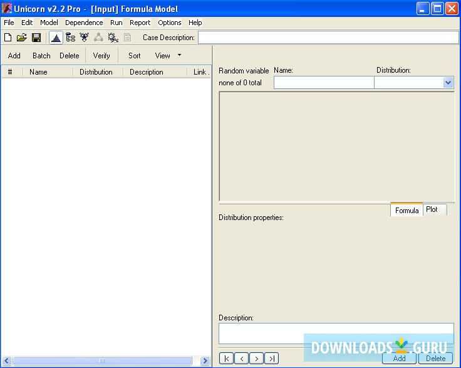Click the Description text box

pyautogui.click(x=336, y=334)
